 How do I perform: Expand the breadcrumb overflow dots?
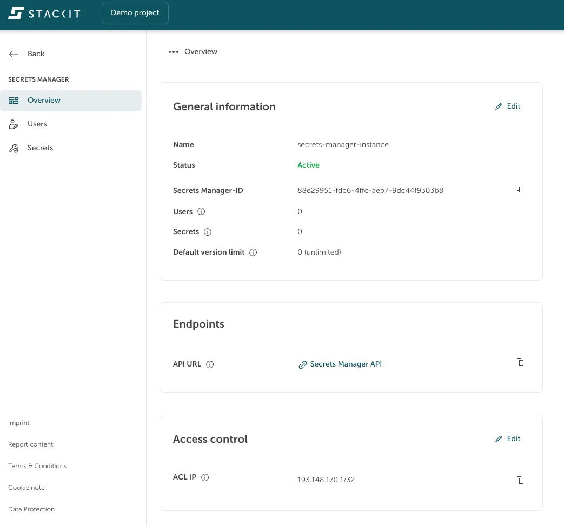tap(173, 51)
